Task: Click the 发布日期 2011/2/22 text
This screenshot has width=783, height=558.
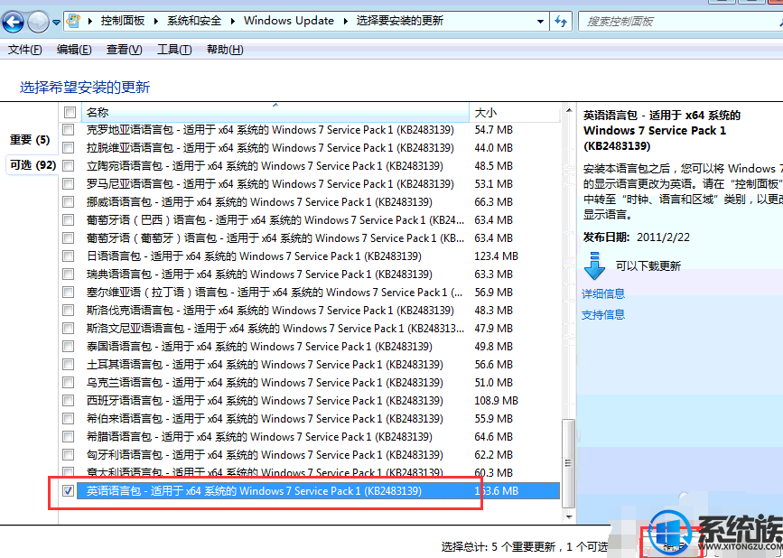Action: pyautogui.click(x=636, y=237)
